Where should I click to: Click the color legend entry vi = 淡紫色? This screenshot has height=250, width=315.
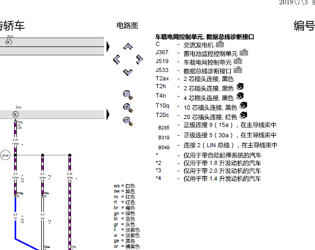coord(127,235)
